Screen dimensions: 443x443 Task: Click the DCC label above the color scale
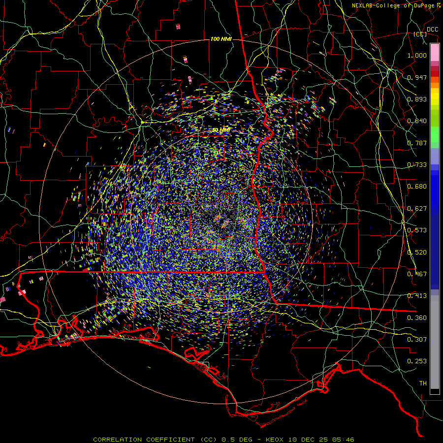tap(432, 30)
